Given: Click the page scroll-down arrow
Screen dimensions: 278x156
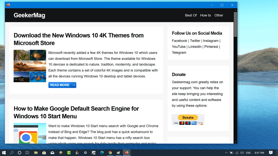Looking at the screenshot, I should (235, 141).
